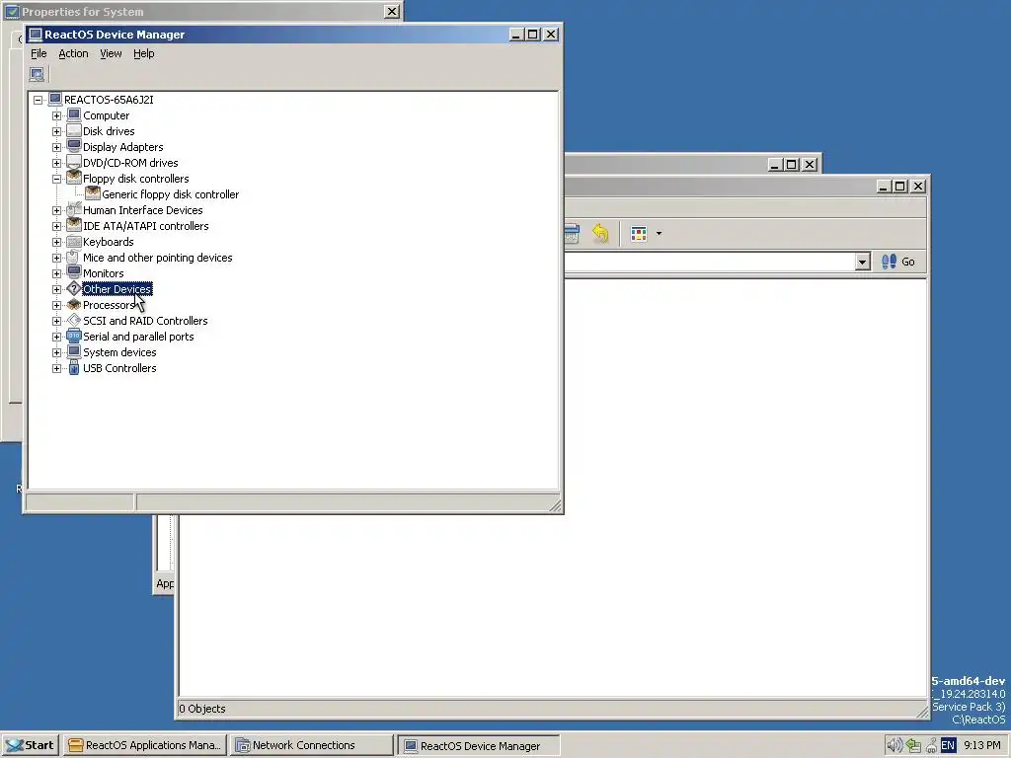Click the Go button in explorer window
Viewport: 1011px width, 758px height.
(x=898, y=262)
